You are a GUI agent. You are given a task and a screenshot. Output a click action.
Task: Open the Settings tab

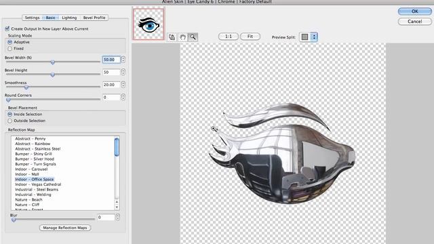tap(32, 18)
